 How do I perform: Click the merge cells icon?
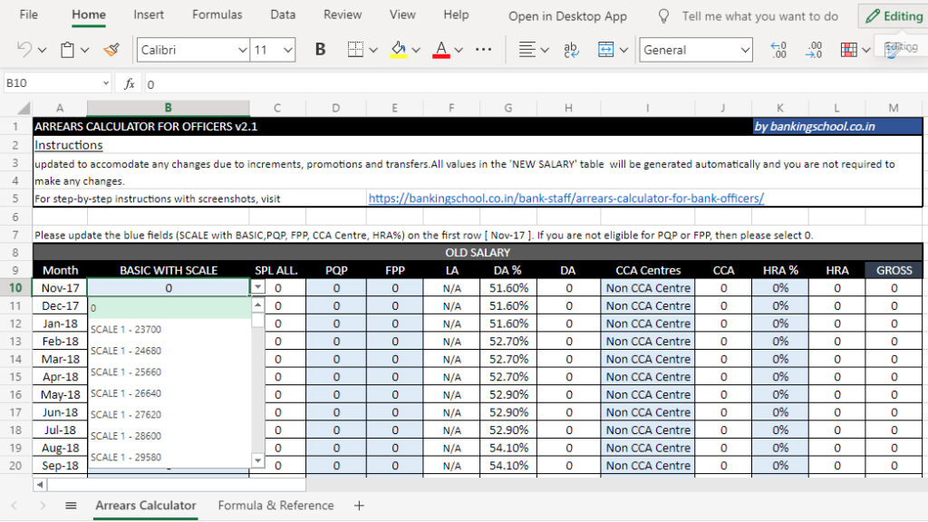click(605, 50)
